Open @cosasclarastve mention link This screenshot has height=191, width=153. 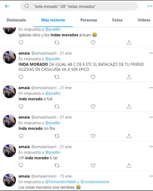tap(95, 182)
